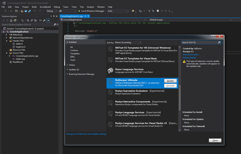241x154 pixels.
Task: Pin the ConsoleApplication1.cpp tab
Action: pyautogui.click(x=85, y=16)
